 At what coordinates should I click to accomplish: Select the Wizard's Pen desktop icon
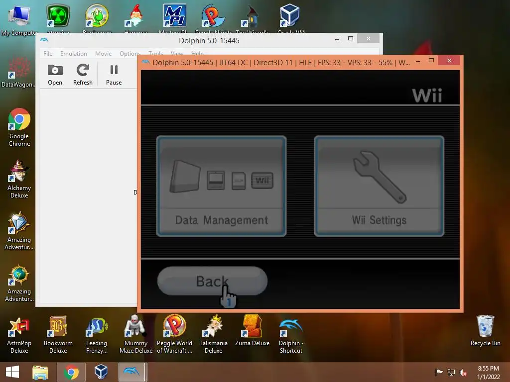click(x=252, y=18)
